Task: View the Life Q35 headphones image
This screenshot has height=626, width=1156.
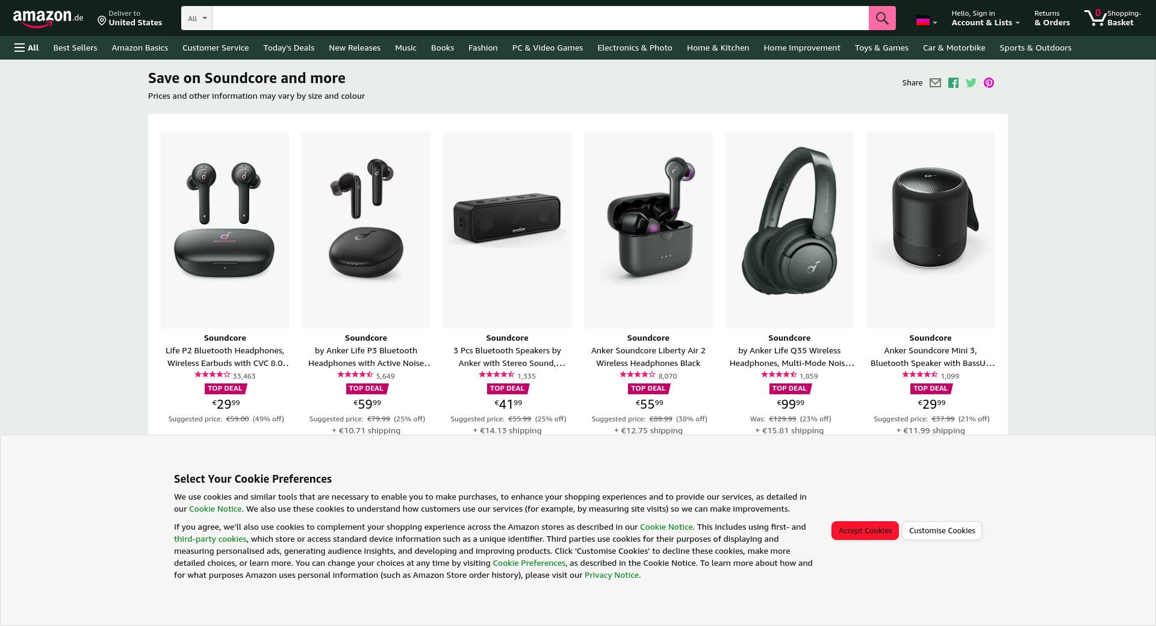Action: coord(789,230)
